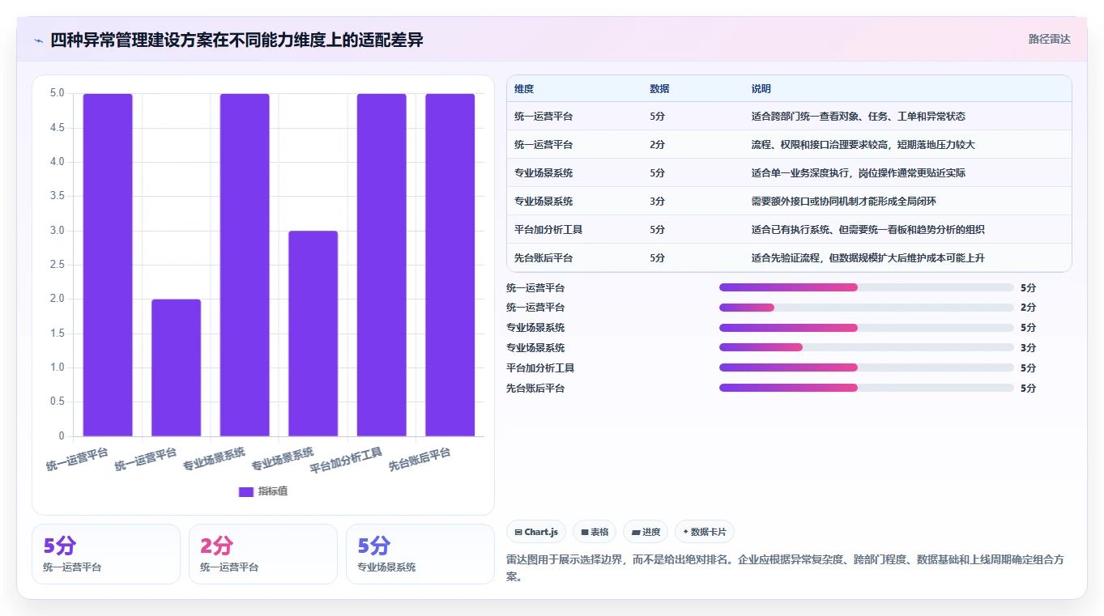Click the bar above 平台加分析工具 axis label
The height and width of the screenshot is (616, 1104).
tap(381, 265)
